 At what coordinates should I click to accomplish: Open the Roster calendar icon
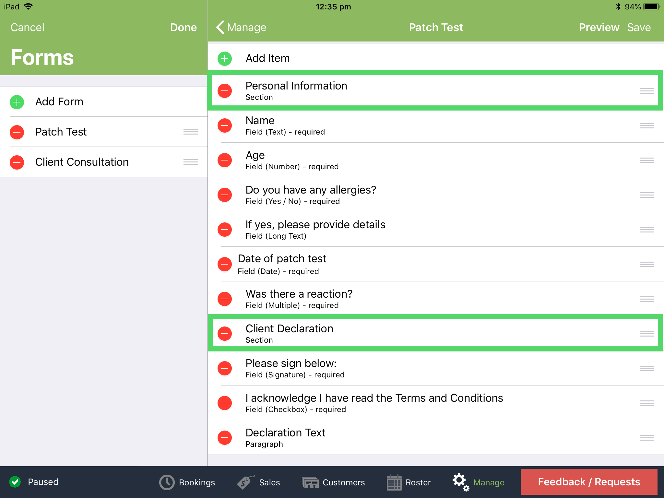394,482
